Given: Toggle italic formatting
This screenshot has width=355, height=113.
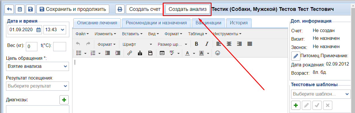Looking at the screenshot, I should 207,44.
